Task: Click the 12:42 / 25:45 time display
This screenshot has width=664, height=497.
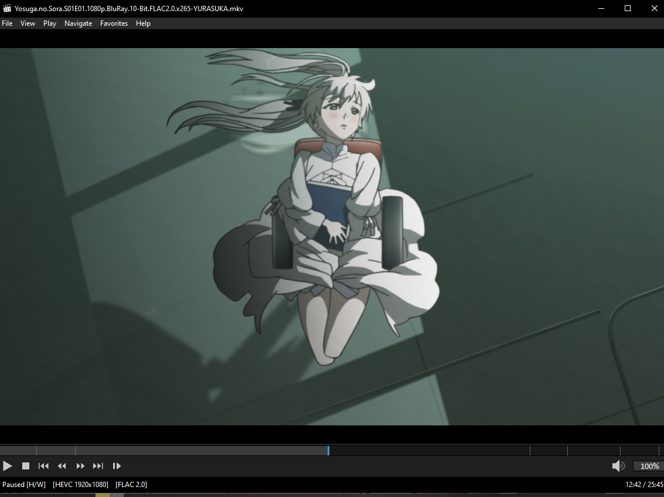Action: click(x=644, y=484)
